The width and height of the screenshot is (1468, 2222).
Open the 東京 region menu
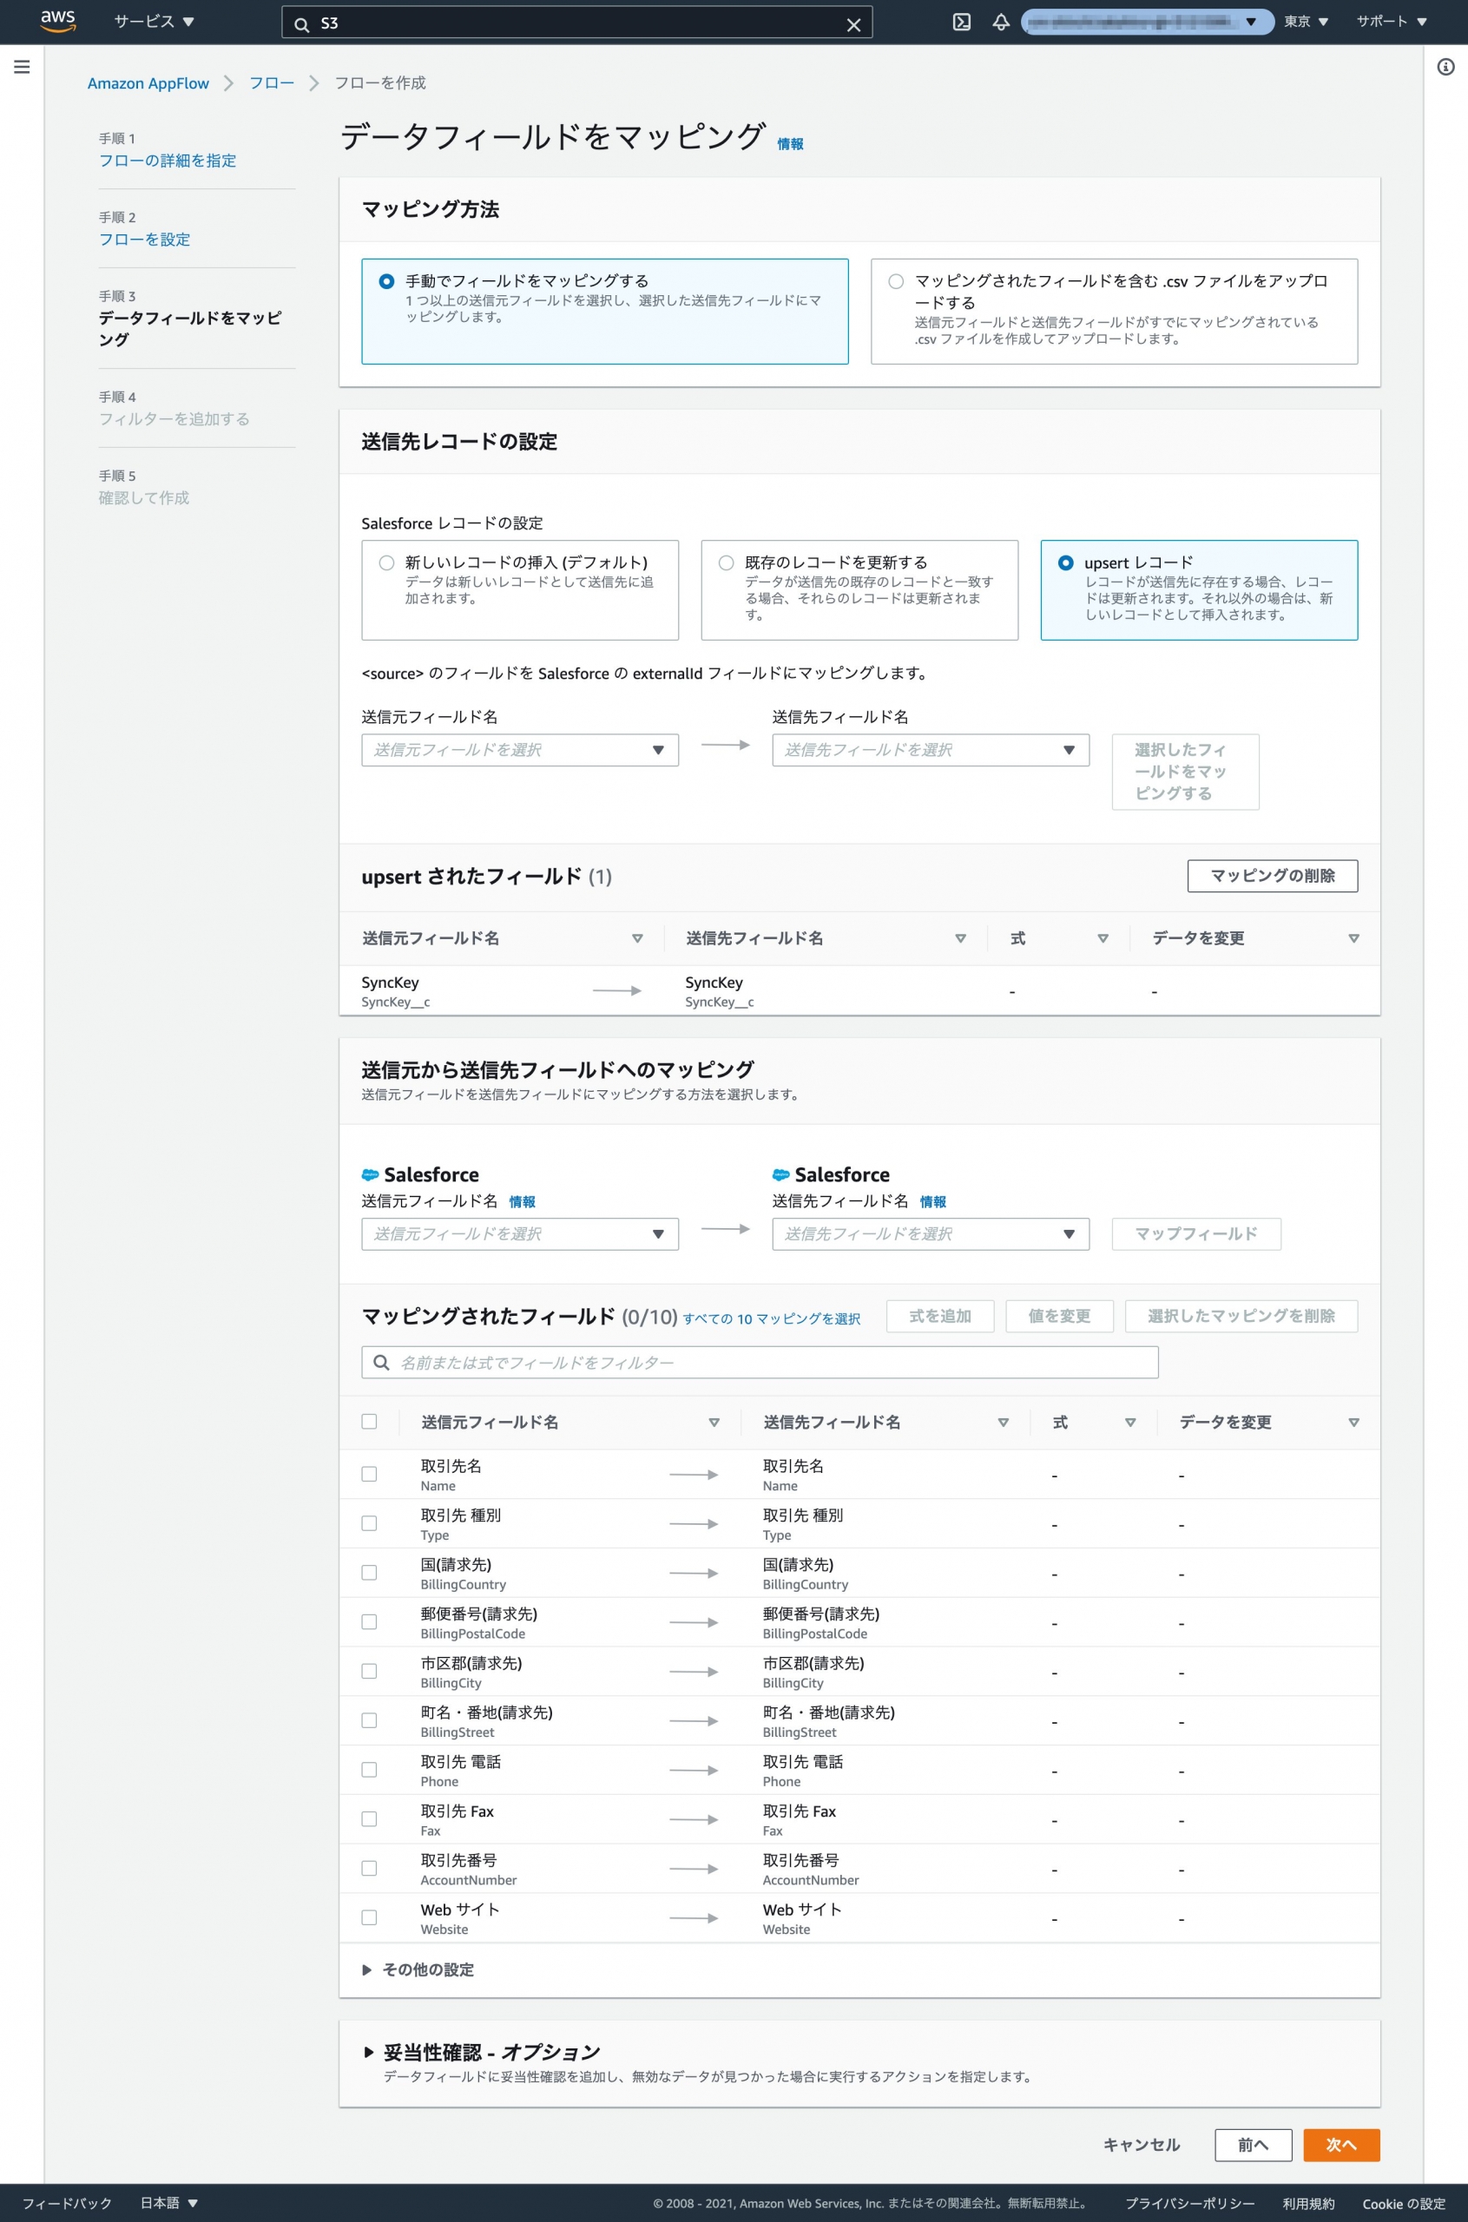(x=1305, y=22)
